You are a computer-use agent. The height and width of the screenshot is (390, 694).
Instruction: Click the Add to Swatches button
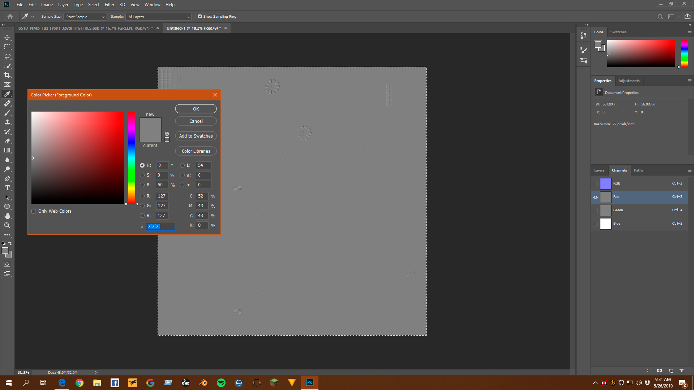tap(196, 136)
